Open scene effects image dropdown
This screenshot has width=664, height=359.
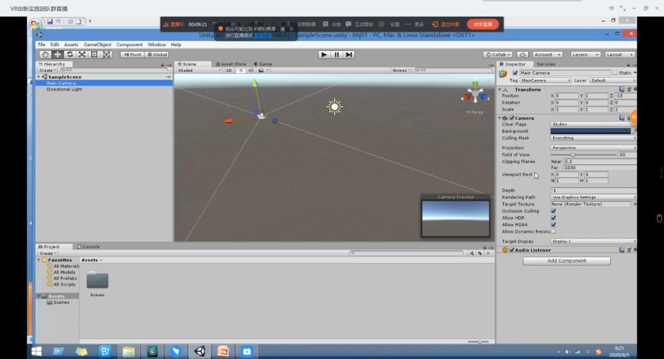coord(263,70)
